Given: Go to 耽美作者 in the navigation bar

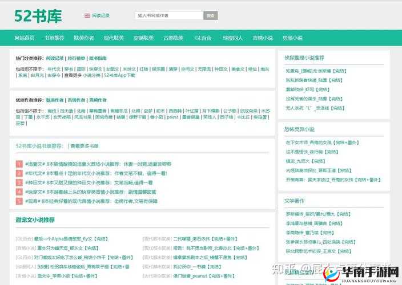Looking at the screenshot, I should click(84, 38).
